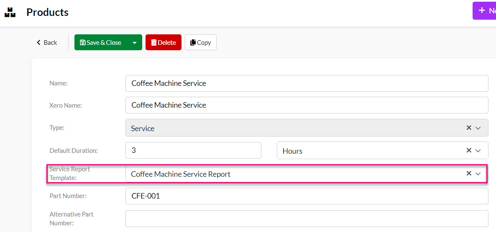Expand the Service Report Template dropdown chevron
The image size is (496, 232).
pos(478,173)
